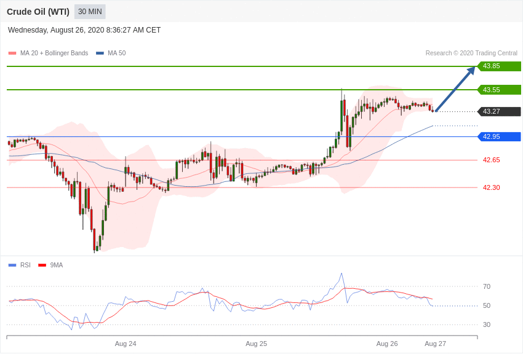
Task: Click the MA 50 blue legend marker
Action: 100,53
